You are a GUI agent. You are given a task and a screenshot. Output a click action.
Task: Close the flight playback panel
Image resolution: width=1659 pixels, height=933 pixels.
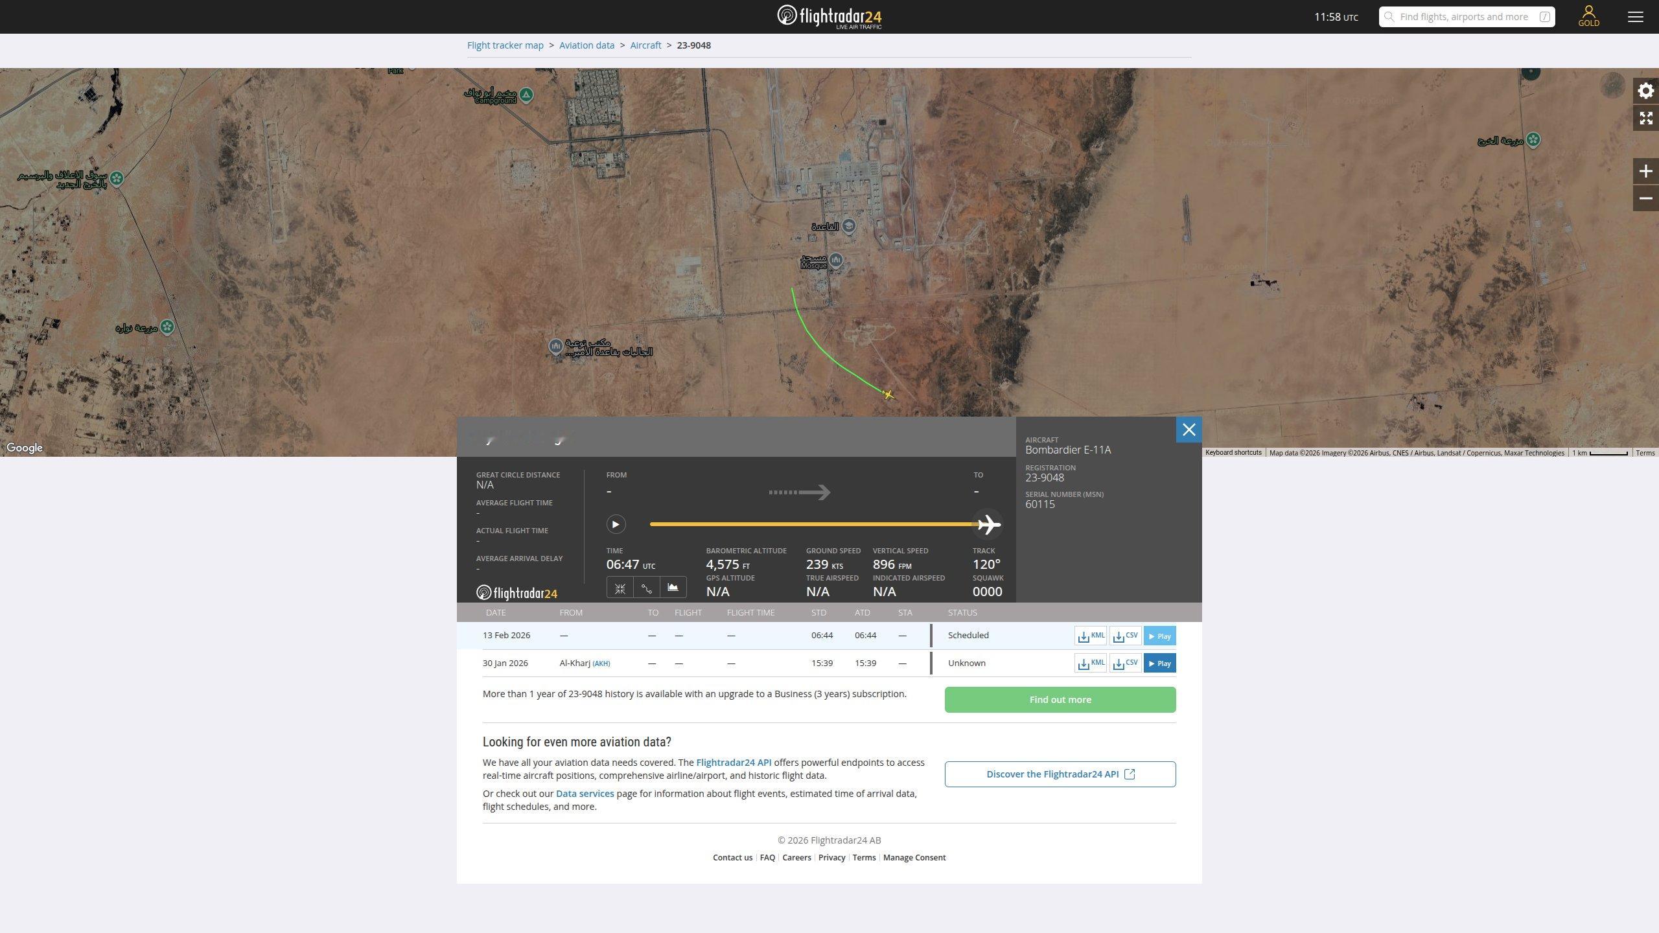click(1189, 430)
